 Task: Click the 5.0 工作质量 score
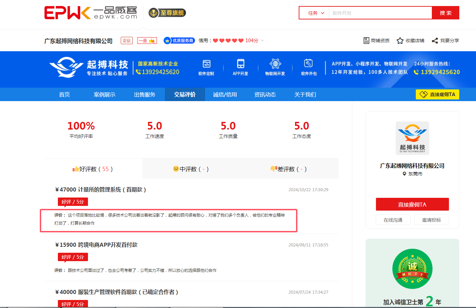(x=228, y=126)
